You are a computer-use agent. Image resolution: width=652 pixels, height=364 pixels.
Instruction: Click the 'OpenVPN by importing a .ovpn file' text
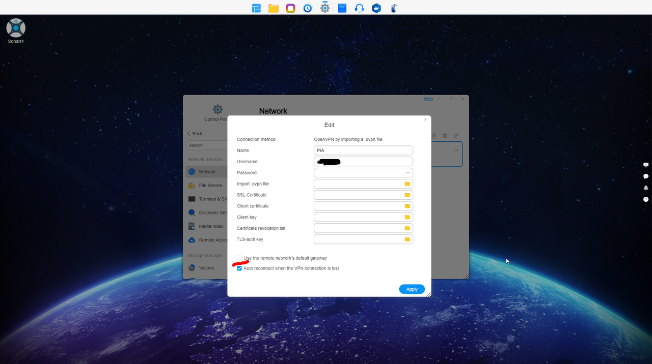point(348,139)
